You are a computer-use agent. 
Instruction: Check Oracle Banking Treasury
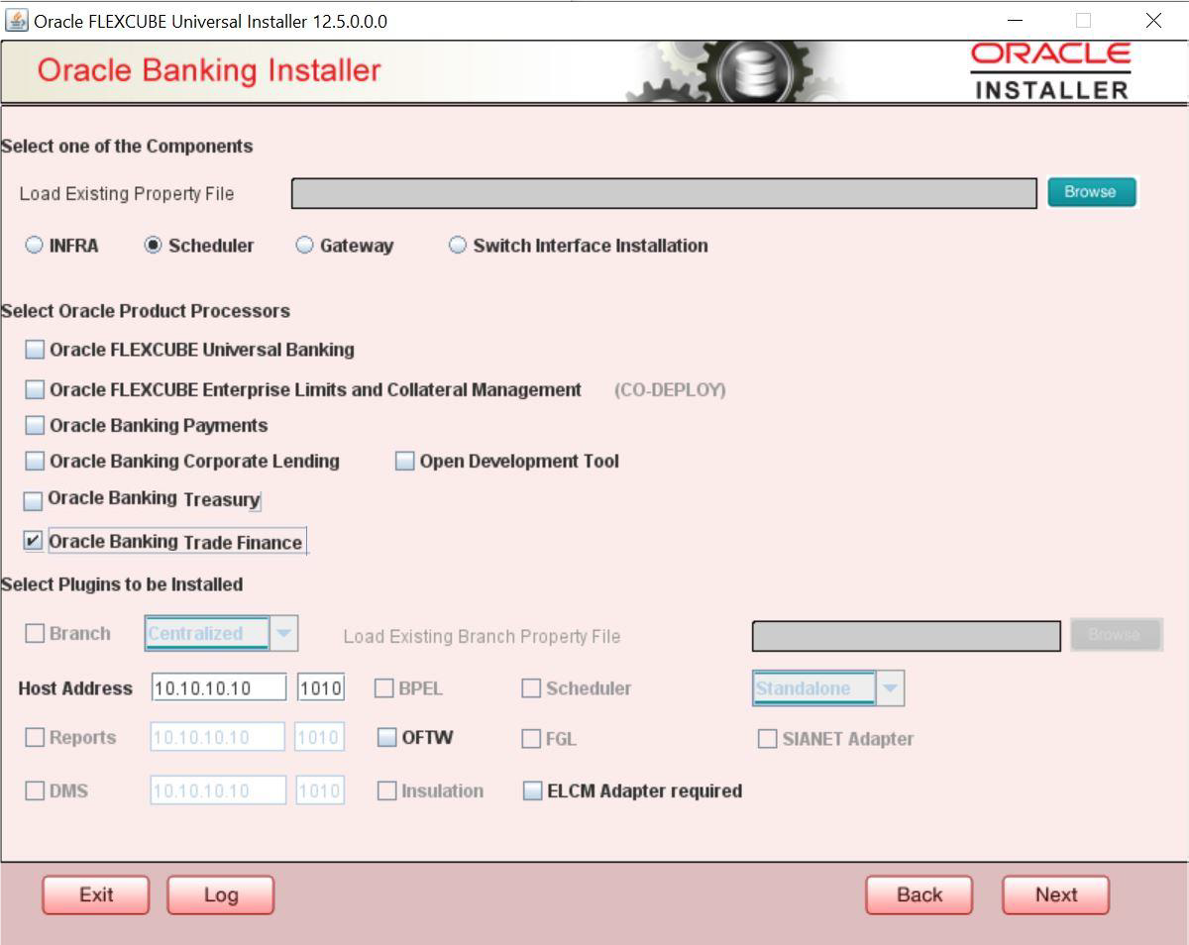pos(34,500)
